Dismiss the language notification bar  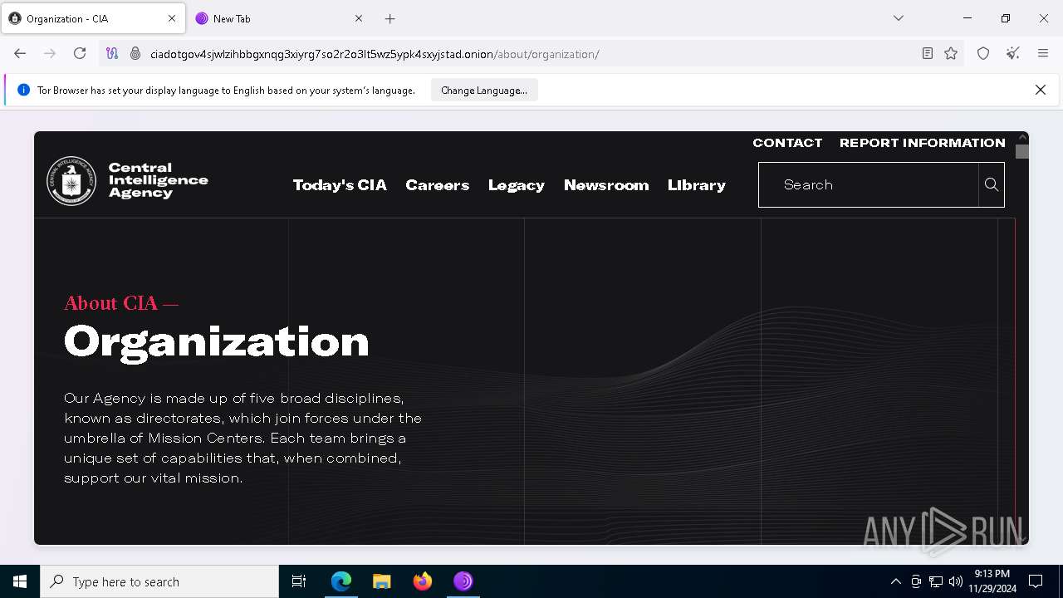click(1040, 90)
